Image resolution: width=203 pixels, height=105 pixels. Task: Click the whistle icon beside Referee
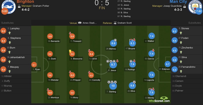coord(115,23)
